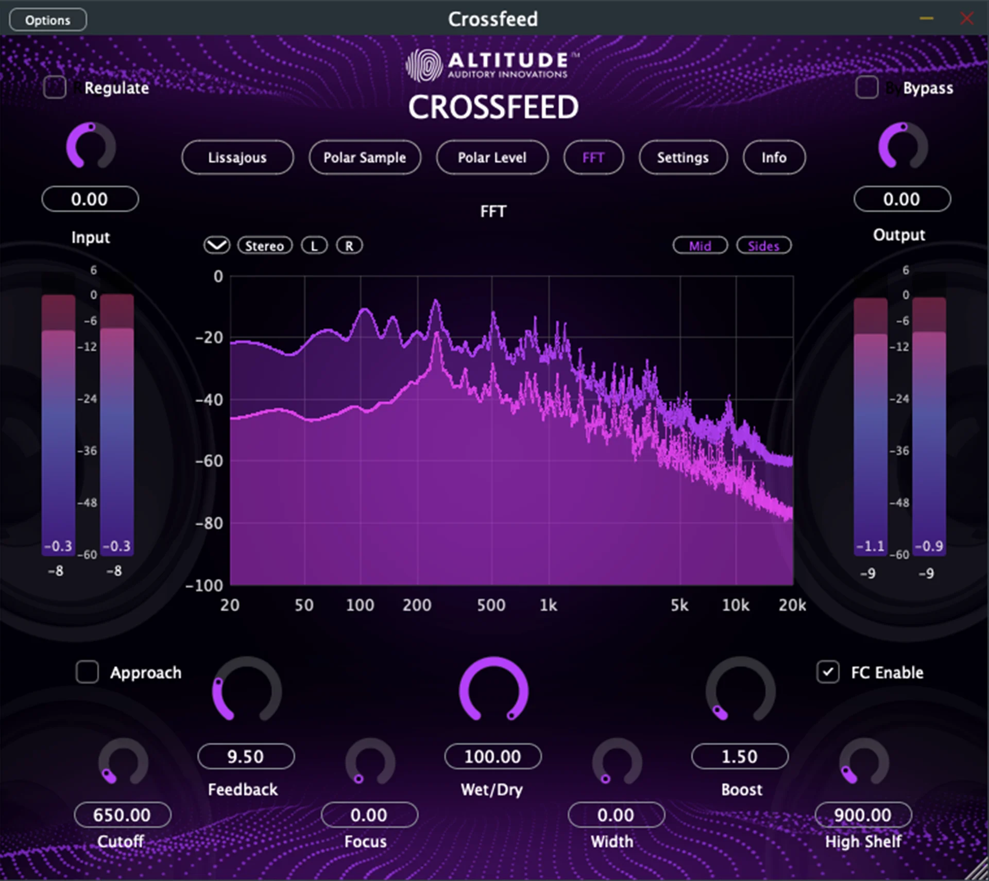
Task: Toggle the Sides FFT display button
Action: (x=763, y=246)
